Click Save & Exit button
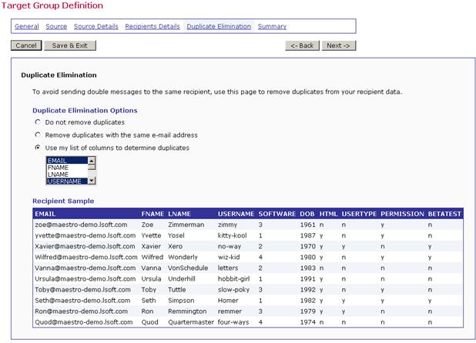 (70, 45)
